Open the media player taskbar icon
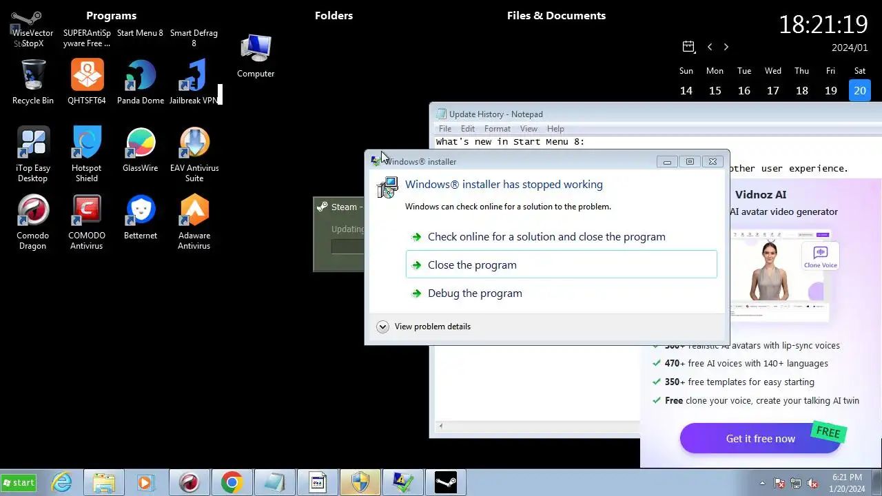 coord(145,483)
